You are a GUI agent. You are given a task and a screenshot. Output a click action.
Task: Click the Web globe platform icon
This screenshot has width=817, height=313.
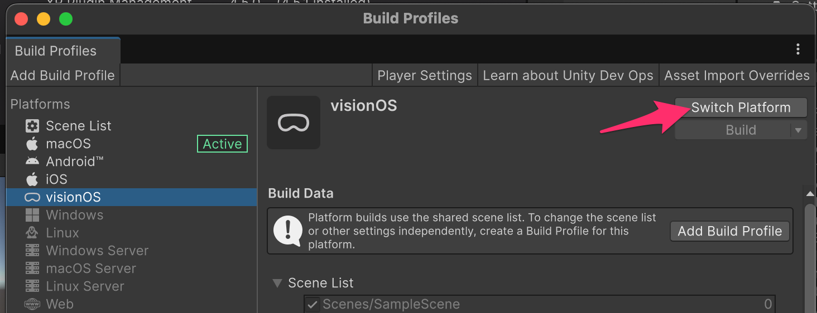coord(32,304)
